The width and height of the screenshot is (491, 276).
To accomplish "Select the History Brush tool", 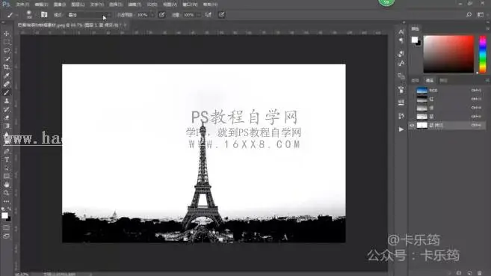I will click(x=6, y=109).
